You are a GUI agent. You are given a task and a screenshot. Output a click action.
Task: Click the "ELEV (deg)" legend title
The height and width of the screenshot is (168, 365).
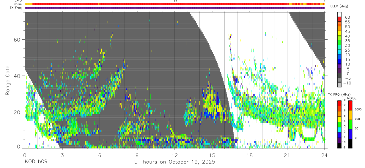pos(339,6)
